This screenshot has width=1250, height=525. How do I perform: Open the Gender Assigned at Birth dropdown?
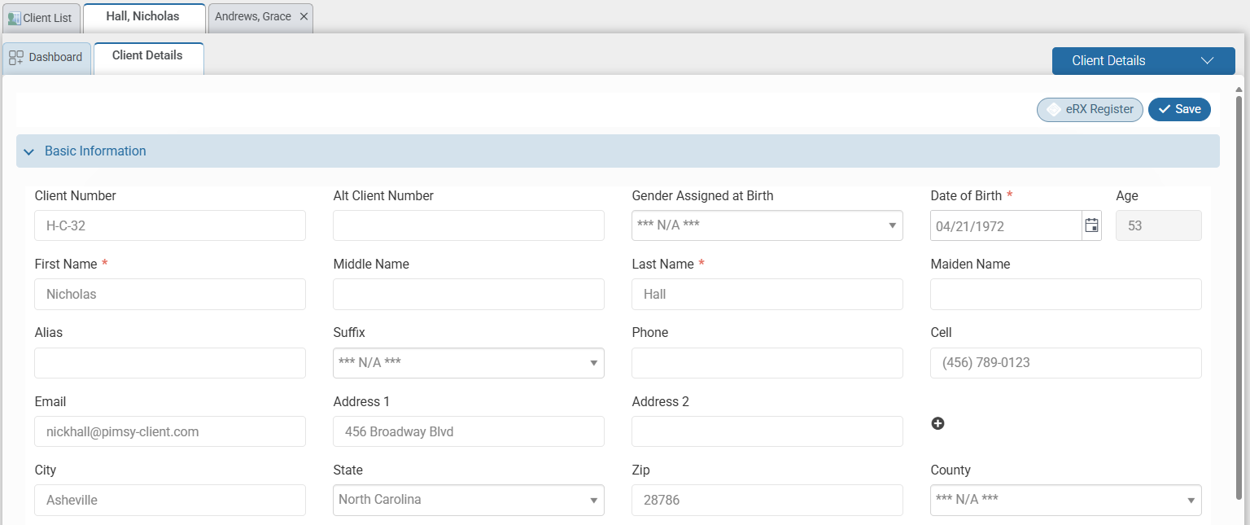892,225
